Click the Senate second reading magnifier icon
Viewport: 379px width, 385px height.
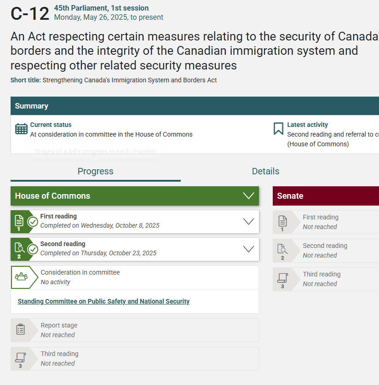[x=282, y=250]
